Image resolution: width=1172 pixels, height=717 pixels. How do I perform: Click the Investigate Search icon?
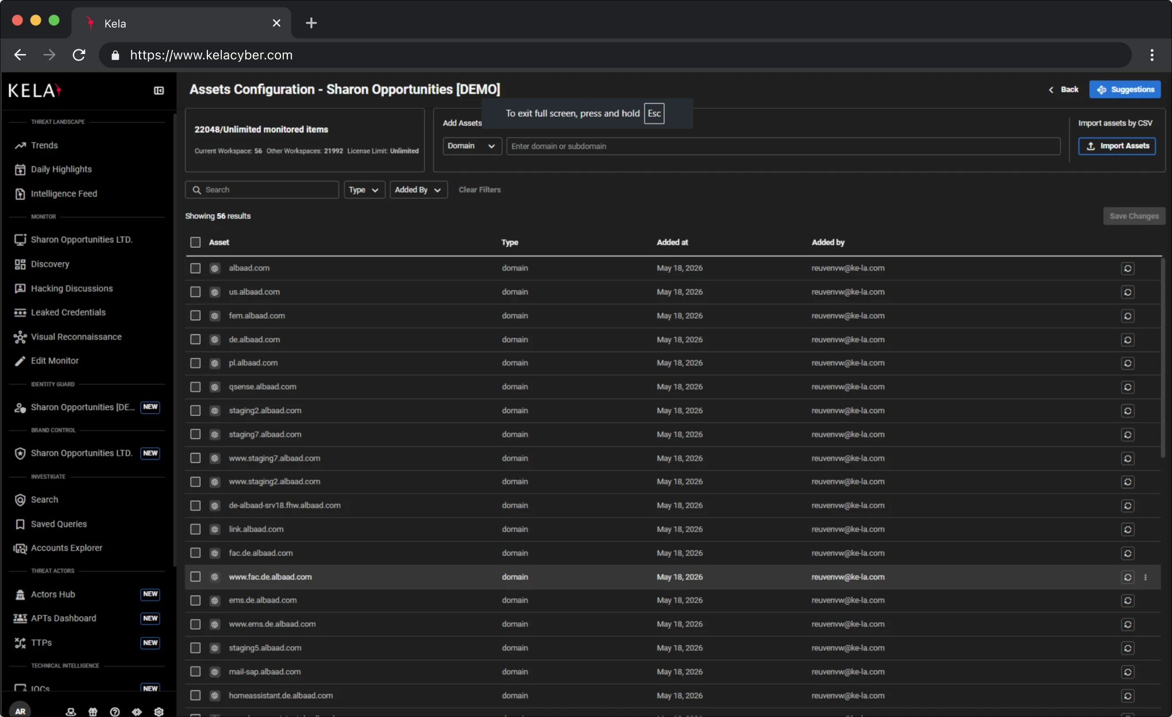tap(20, 500)
